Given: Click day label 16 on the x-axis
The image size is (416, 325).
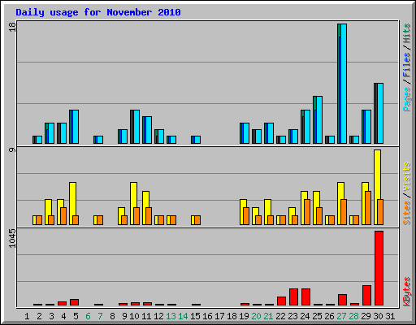Looking at the screenshot, I should point(207,316).
